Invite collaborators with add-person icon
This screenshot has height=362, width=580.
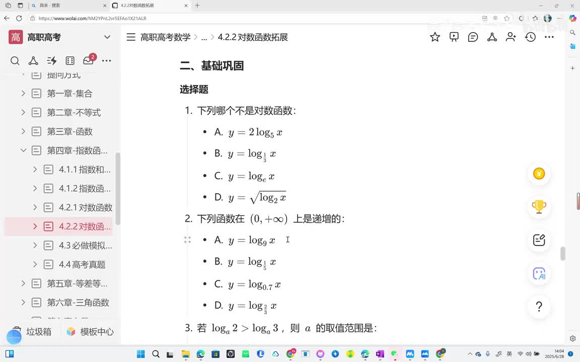pyautogui.click(x=511, y=37)
